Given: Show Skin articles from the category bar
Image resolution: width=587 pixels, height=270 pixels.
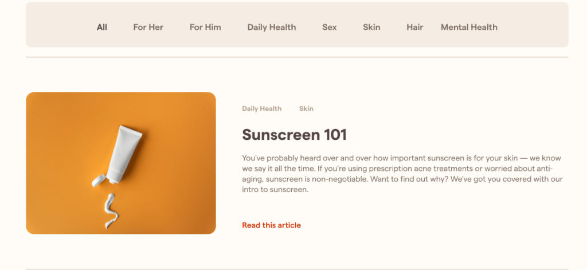Looking at the screenshot, I should tap(371, 28).
